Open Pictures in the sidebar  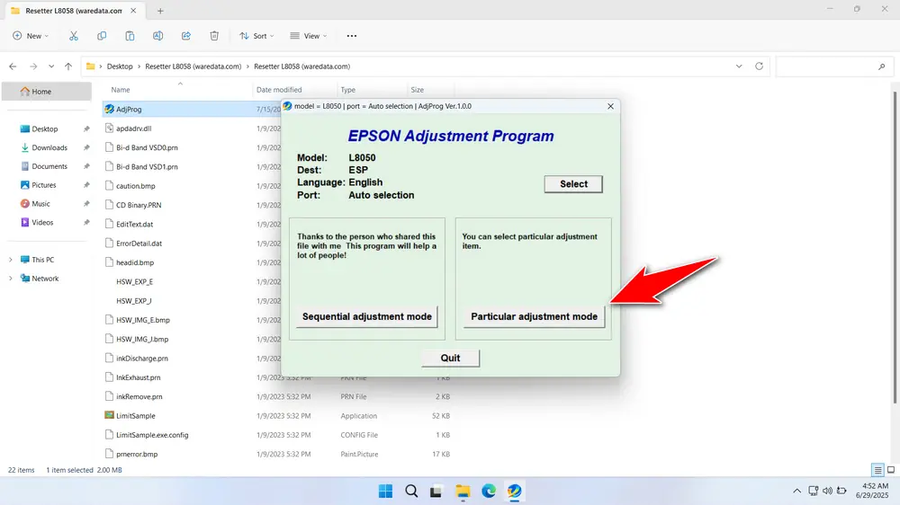pyautogui.click(x=43, y=185)
